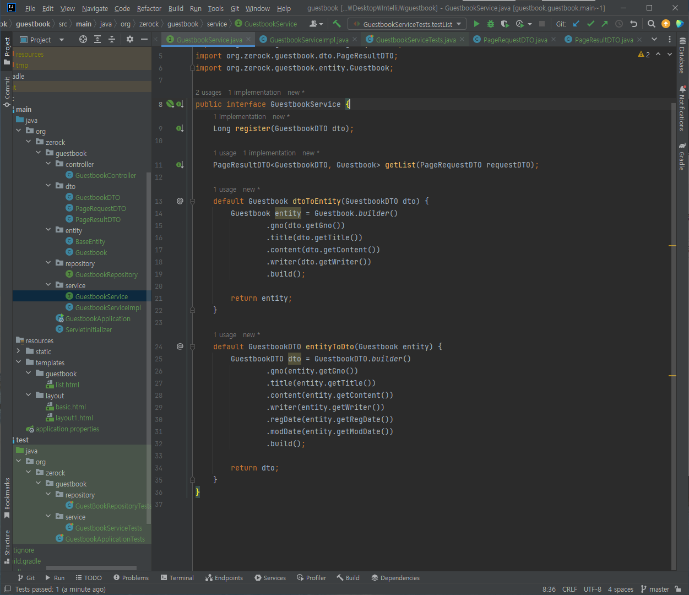This screenshot has height=595, width=689.
Task: Click the Git Update Project arrow icon
Action: 576,24
